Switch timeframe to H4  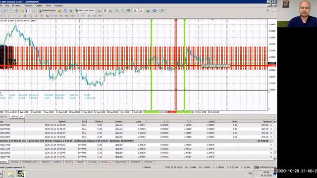84,16
